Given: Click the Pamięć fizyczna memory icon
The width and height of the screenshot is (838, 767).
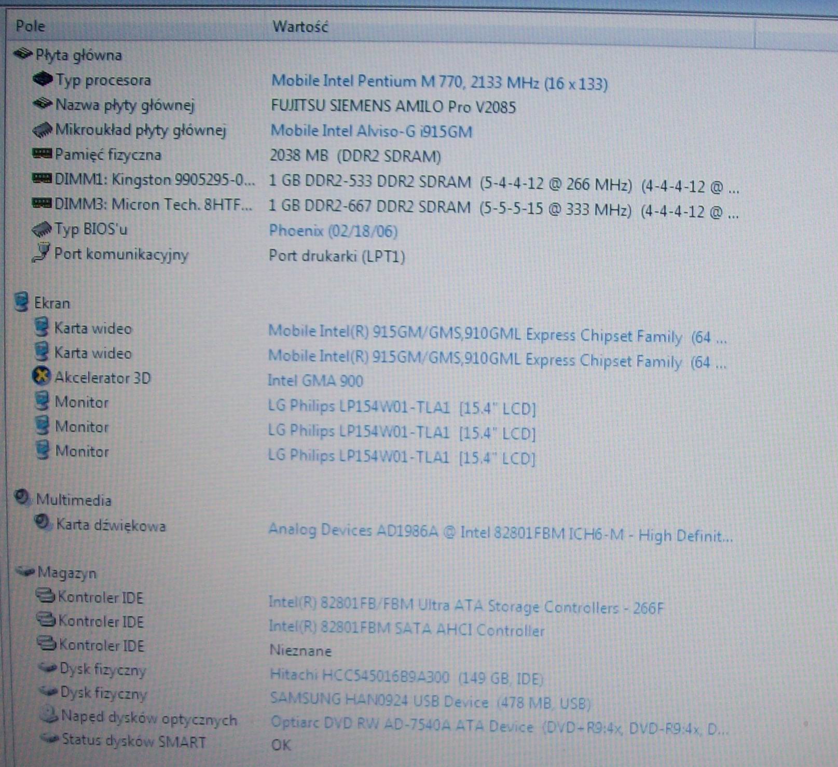Looking at the screenshot, I should click(x=42, y=154).
